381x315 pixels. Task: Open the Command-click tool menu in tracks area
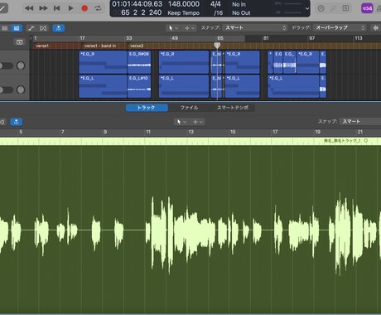coord(189,28)
